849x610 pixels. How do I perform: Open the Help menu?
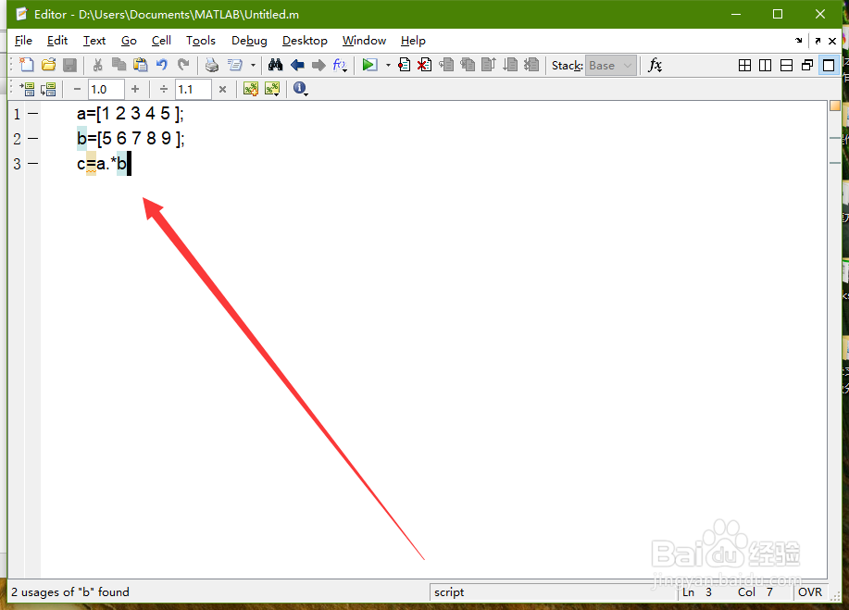(x=413, y=41)
